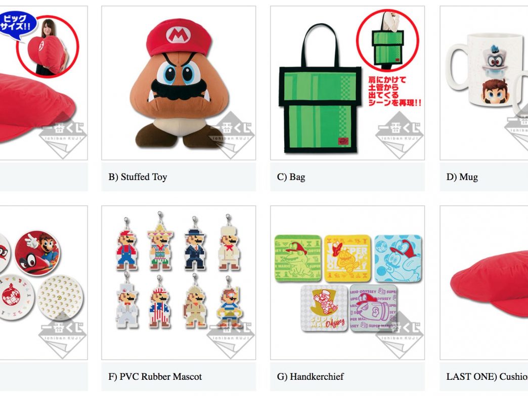
Task: Click the yellow Super Mario Odyssey handkerchief
Action: coord(347,258)
